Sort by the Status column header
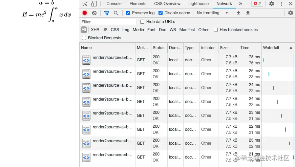 point(159,48)
